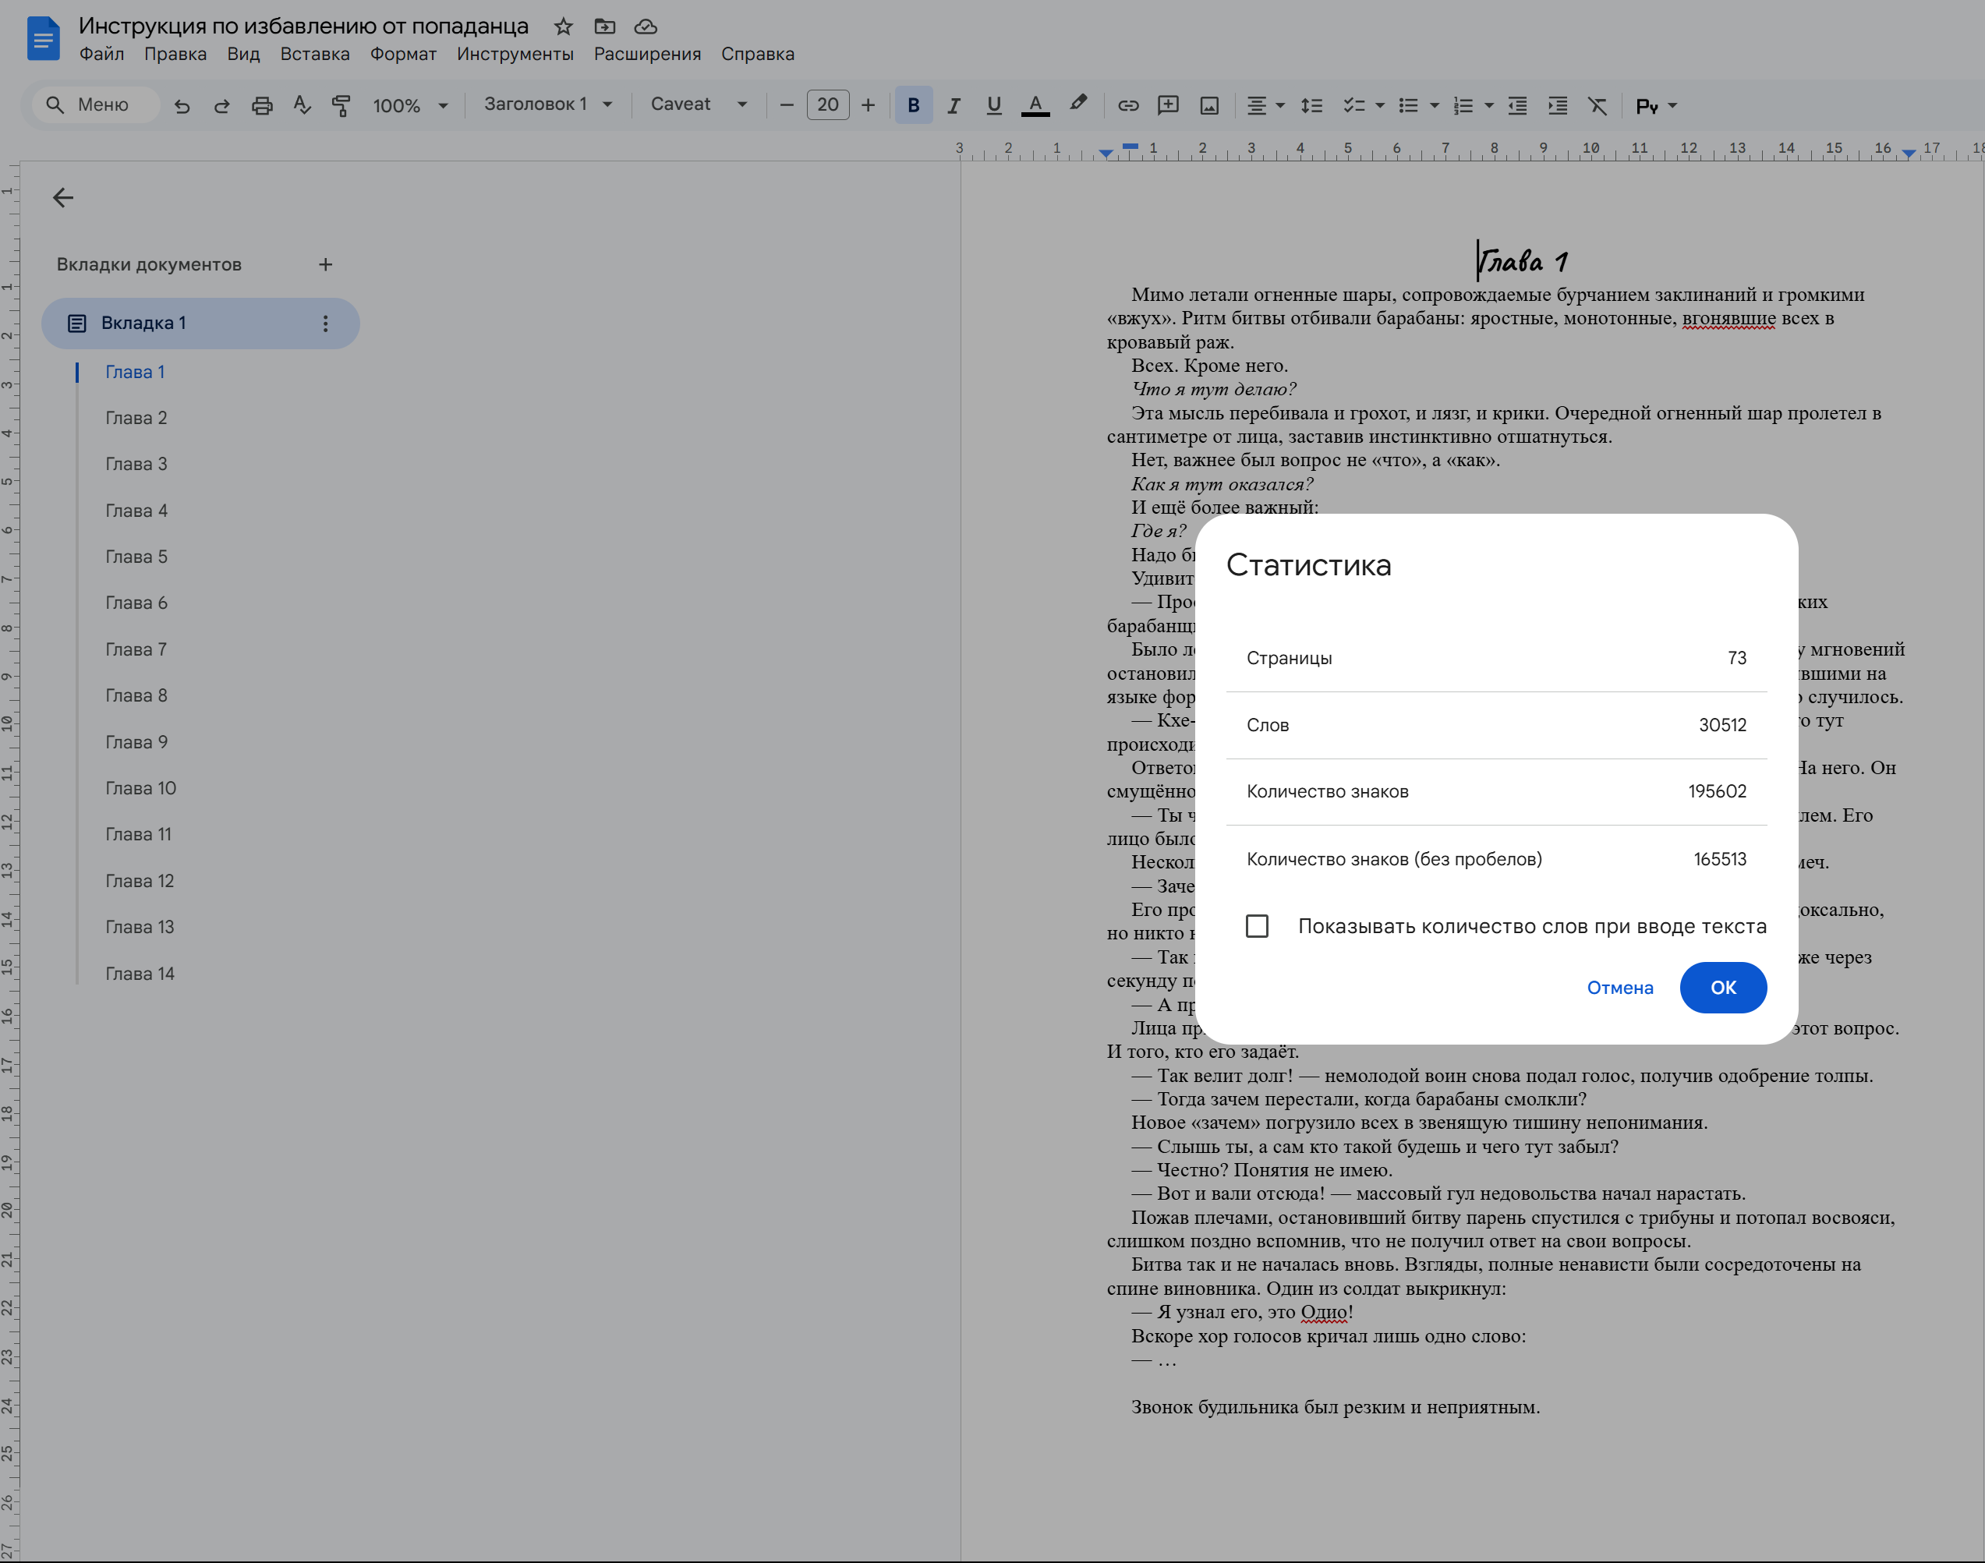Open the Вставка menu
This screenshot has width=1985, height=1563.
click(x=315, y=54)
